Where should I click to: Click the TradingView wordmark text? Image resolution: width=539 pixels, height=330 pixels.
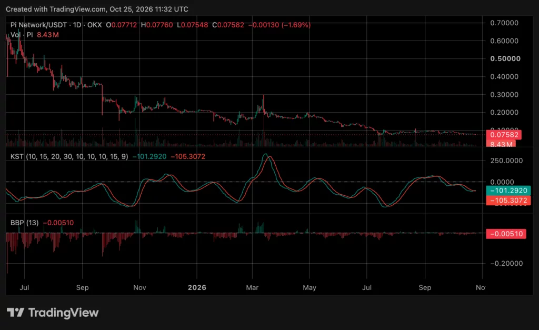coord(63,313)
